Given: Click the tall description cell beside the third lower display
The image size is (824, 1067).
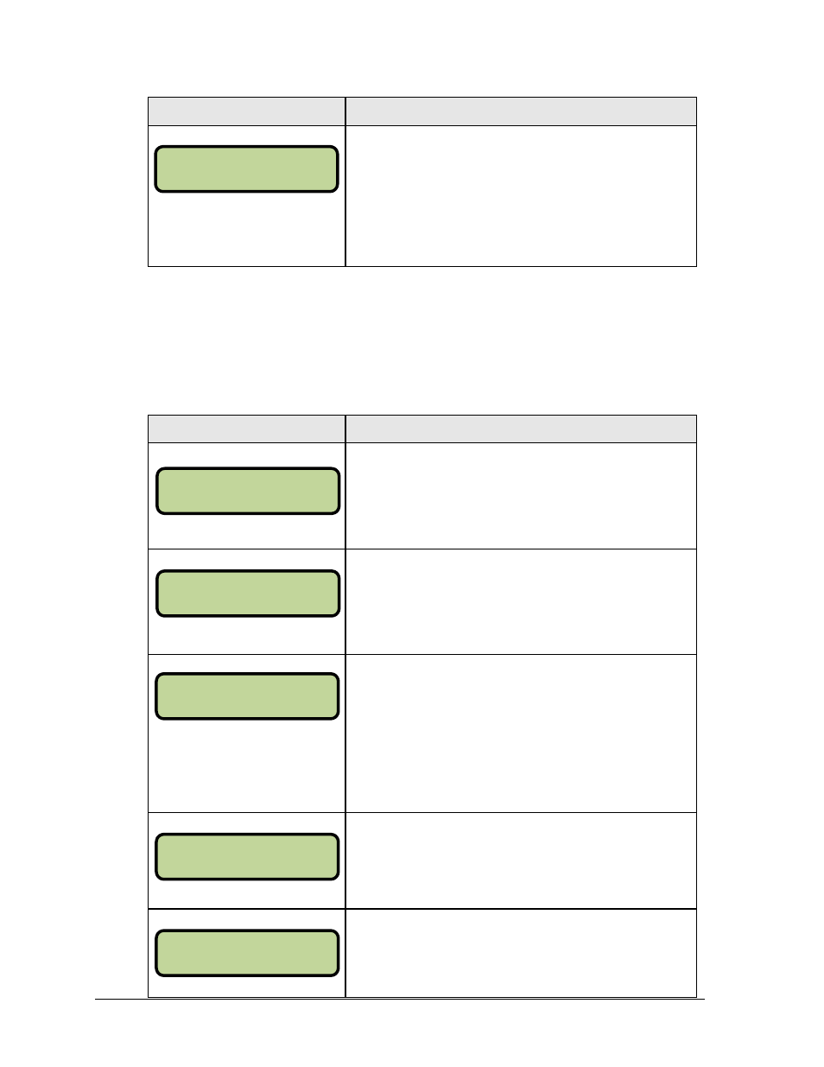Looking at the screenshot, I should 521,734.
